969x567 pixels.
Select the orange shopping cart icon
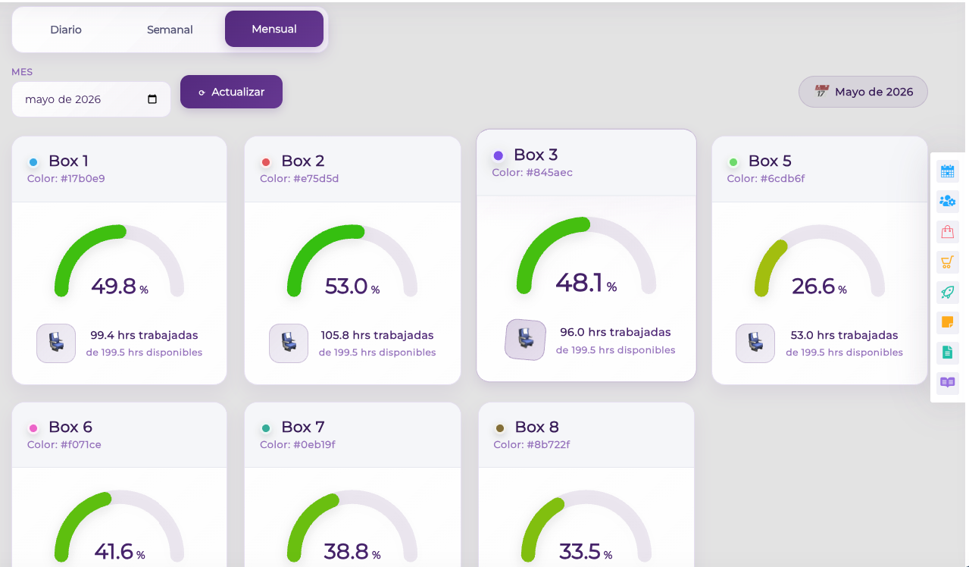click(x=947, y=262)
